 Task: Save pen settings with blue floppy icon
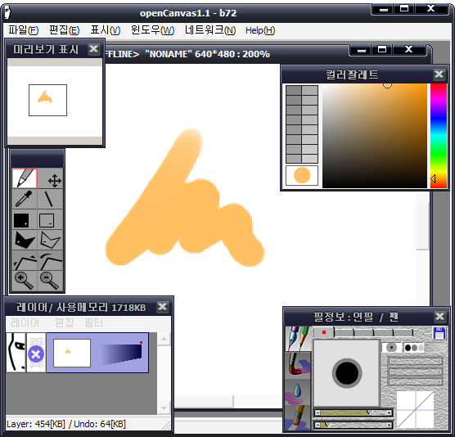pyautogui.click(x=439, y=333)
